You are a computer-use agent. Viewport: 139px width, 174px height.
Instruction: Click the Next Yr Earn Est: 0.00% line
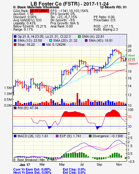[32, 172]
